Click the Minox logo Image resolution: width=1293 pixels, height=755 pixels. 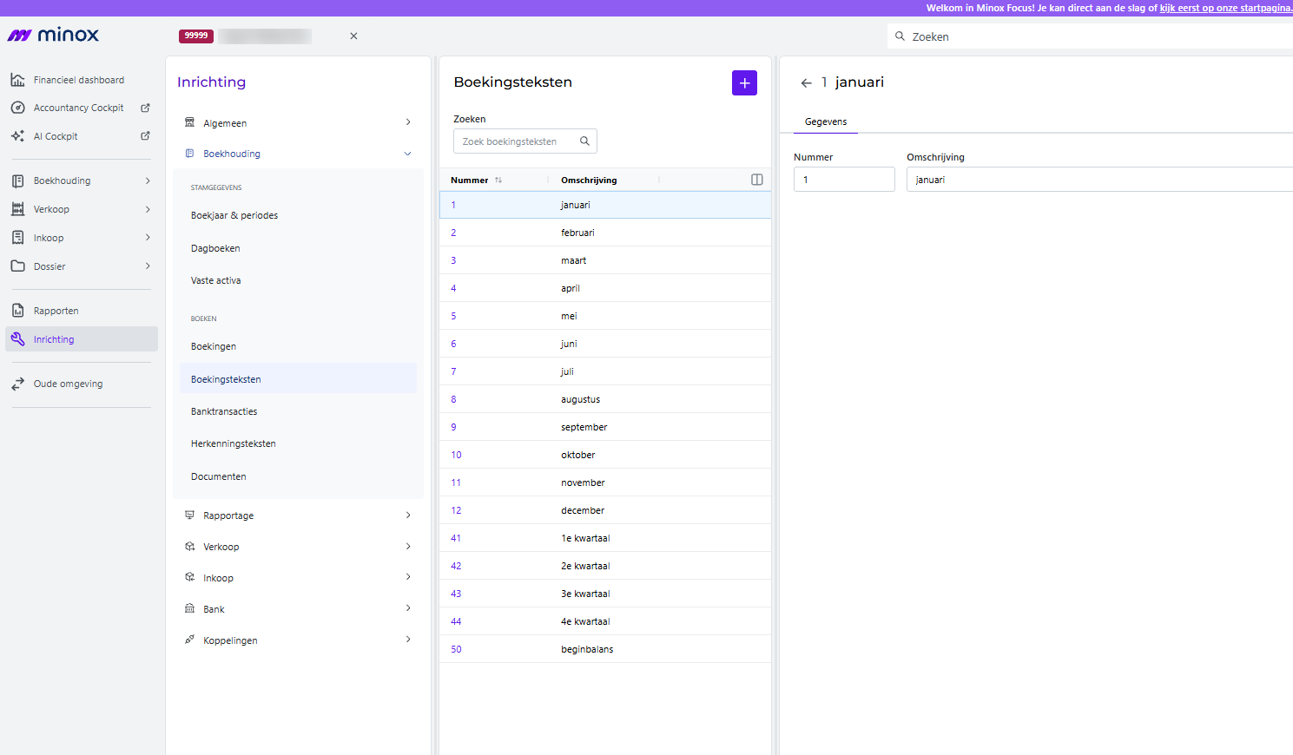click(x=53, y=35)
